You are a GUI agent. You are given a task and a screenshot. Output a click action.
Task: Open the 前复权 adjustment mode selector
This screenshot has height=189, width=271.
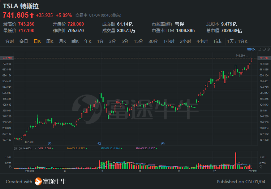point(251,49)
